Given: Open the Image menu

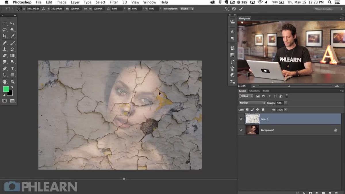Looking at the screenshot, I should pyautogui.click(x=61, y=2).
